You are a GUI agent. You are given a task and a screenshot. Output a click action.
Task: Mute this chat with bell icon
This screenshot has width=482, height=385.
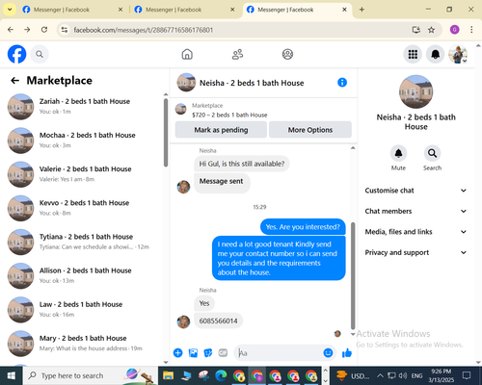click(x=398, y=153)
